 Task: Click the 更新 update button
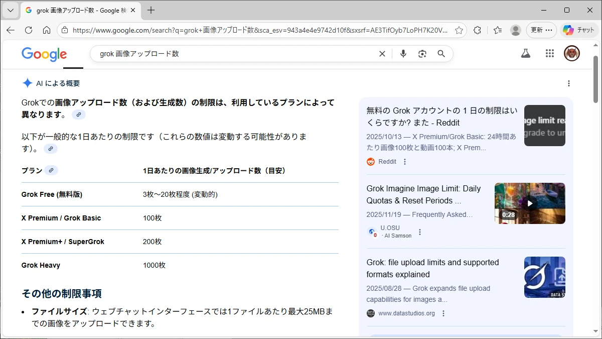(x=541, y=30)
